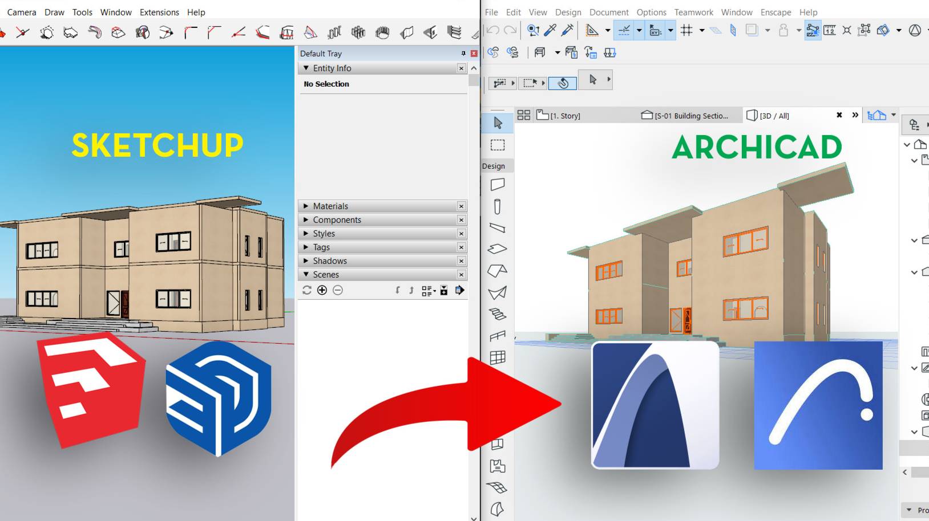This screenshot has height=521, width=929.
Task: Select the Slab tool from the Design panel
Action: (498, 249)
